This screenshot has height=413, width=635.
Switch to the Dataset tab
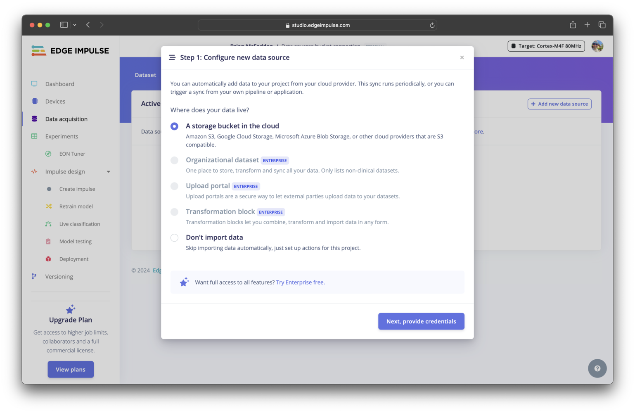tap(145, 75)
